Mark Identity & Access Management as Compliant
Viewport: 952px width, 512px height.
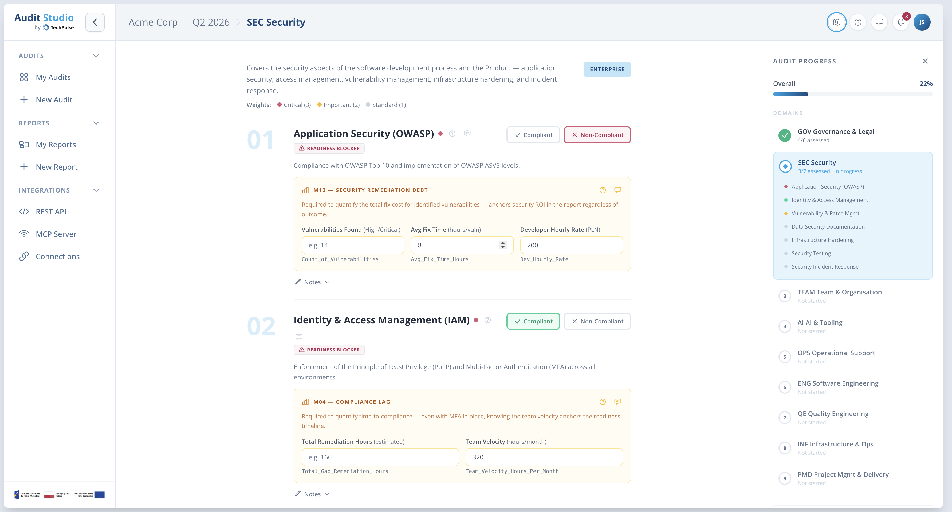pos(533,322)
